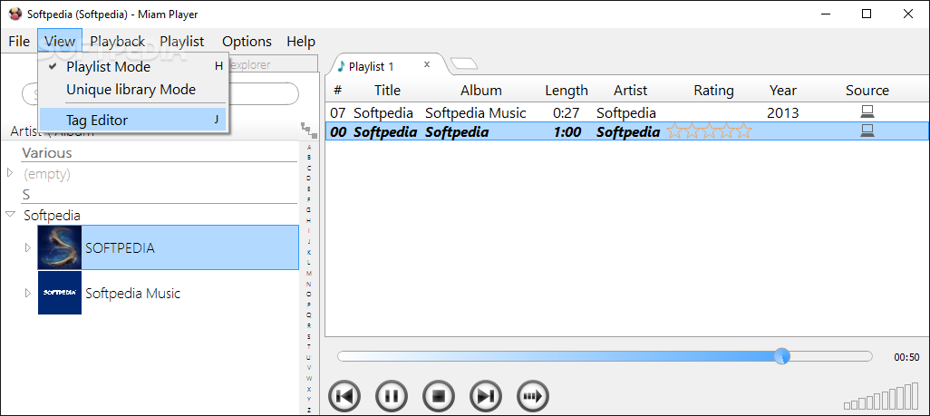This screenshot has width=930, height=416.
Task: Select Unique library Mode
Action: (x=133, y=90)
